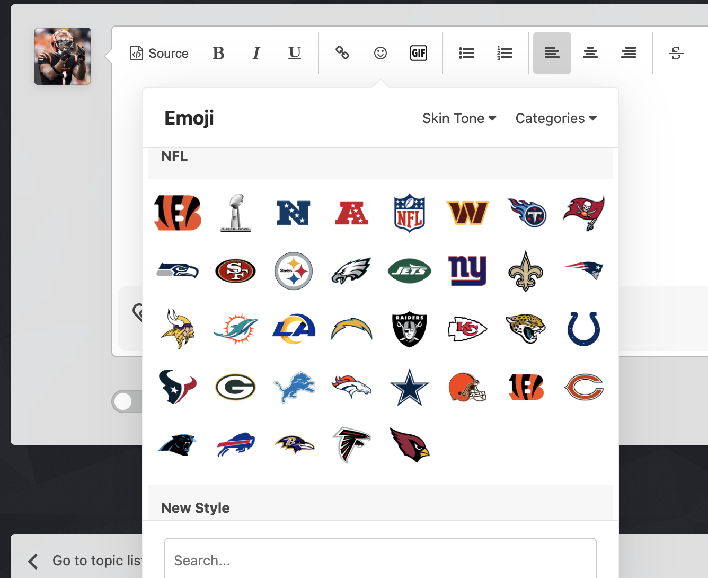Open the Skin Tone dropdown
708x578 pixels.
pos(459,118)
